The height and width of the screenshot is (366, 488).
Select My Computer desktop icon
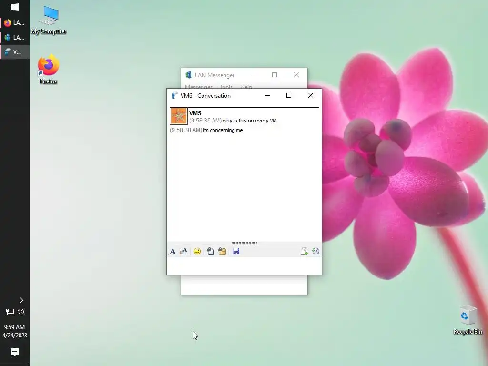click(x=49, y=20)
